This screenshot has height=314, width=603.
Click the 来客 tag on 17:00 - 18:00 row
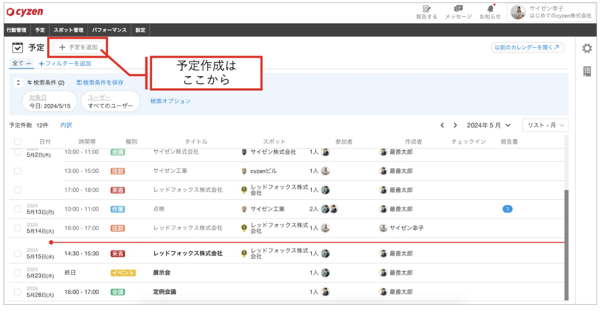coord(117,190)
